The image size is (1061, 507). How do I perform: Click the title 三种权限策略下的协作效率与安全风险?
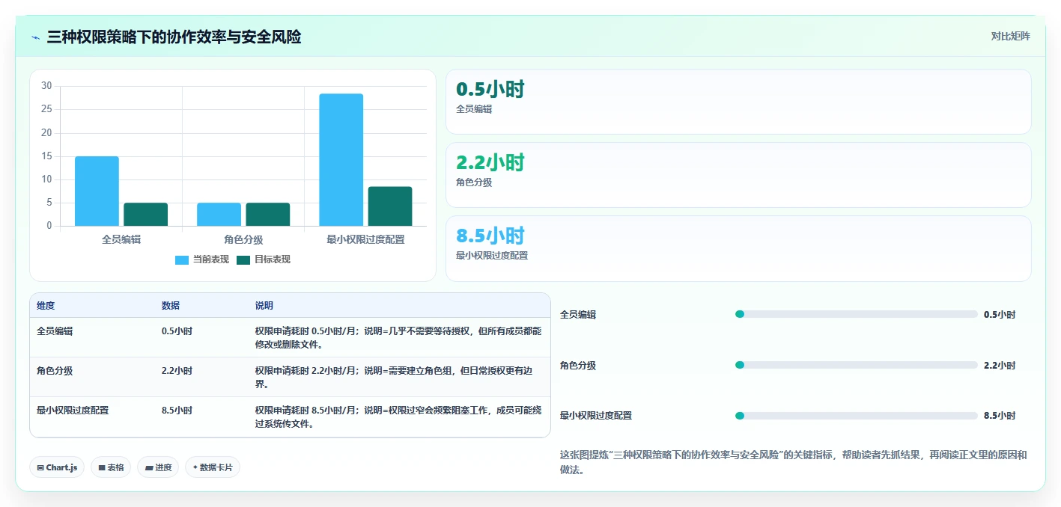174,37
